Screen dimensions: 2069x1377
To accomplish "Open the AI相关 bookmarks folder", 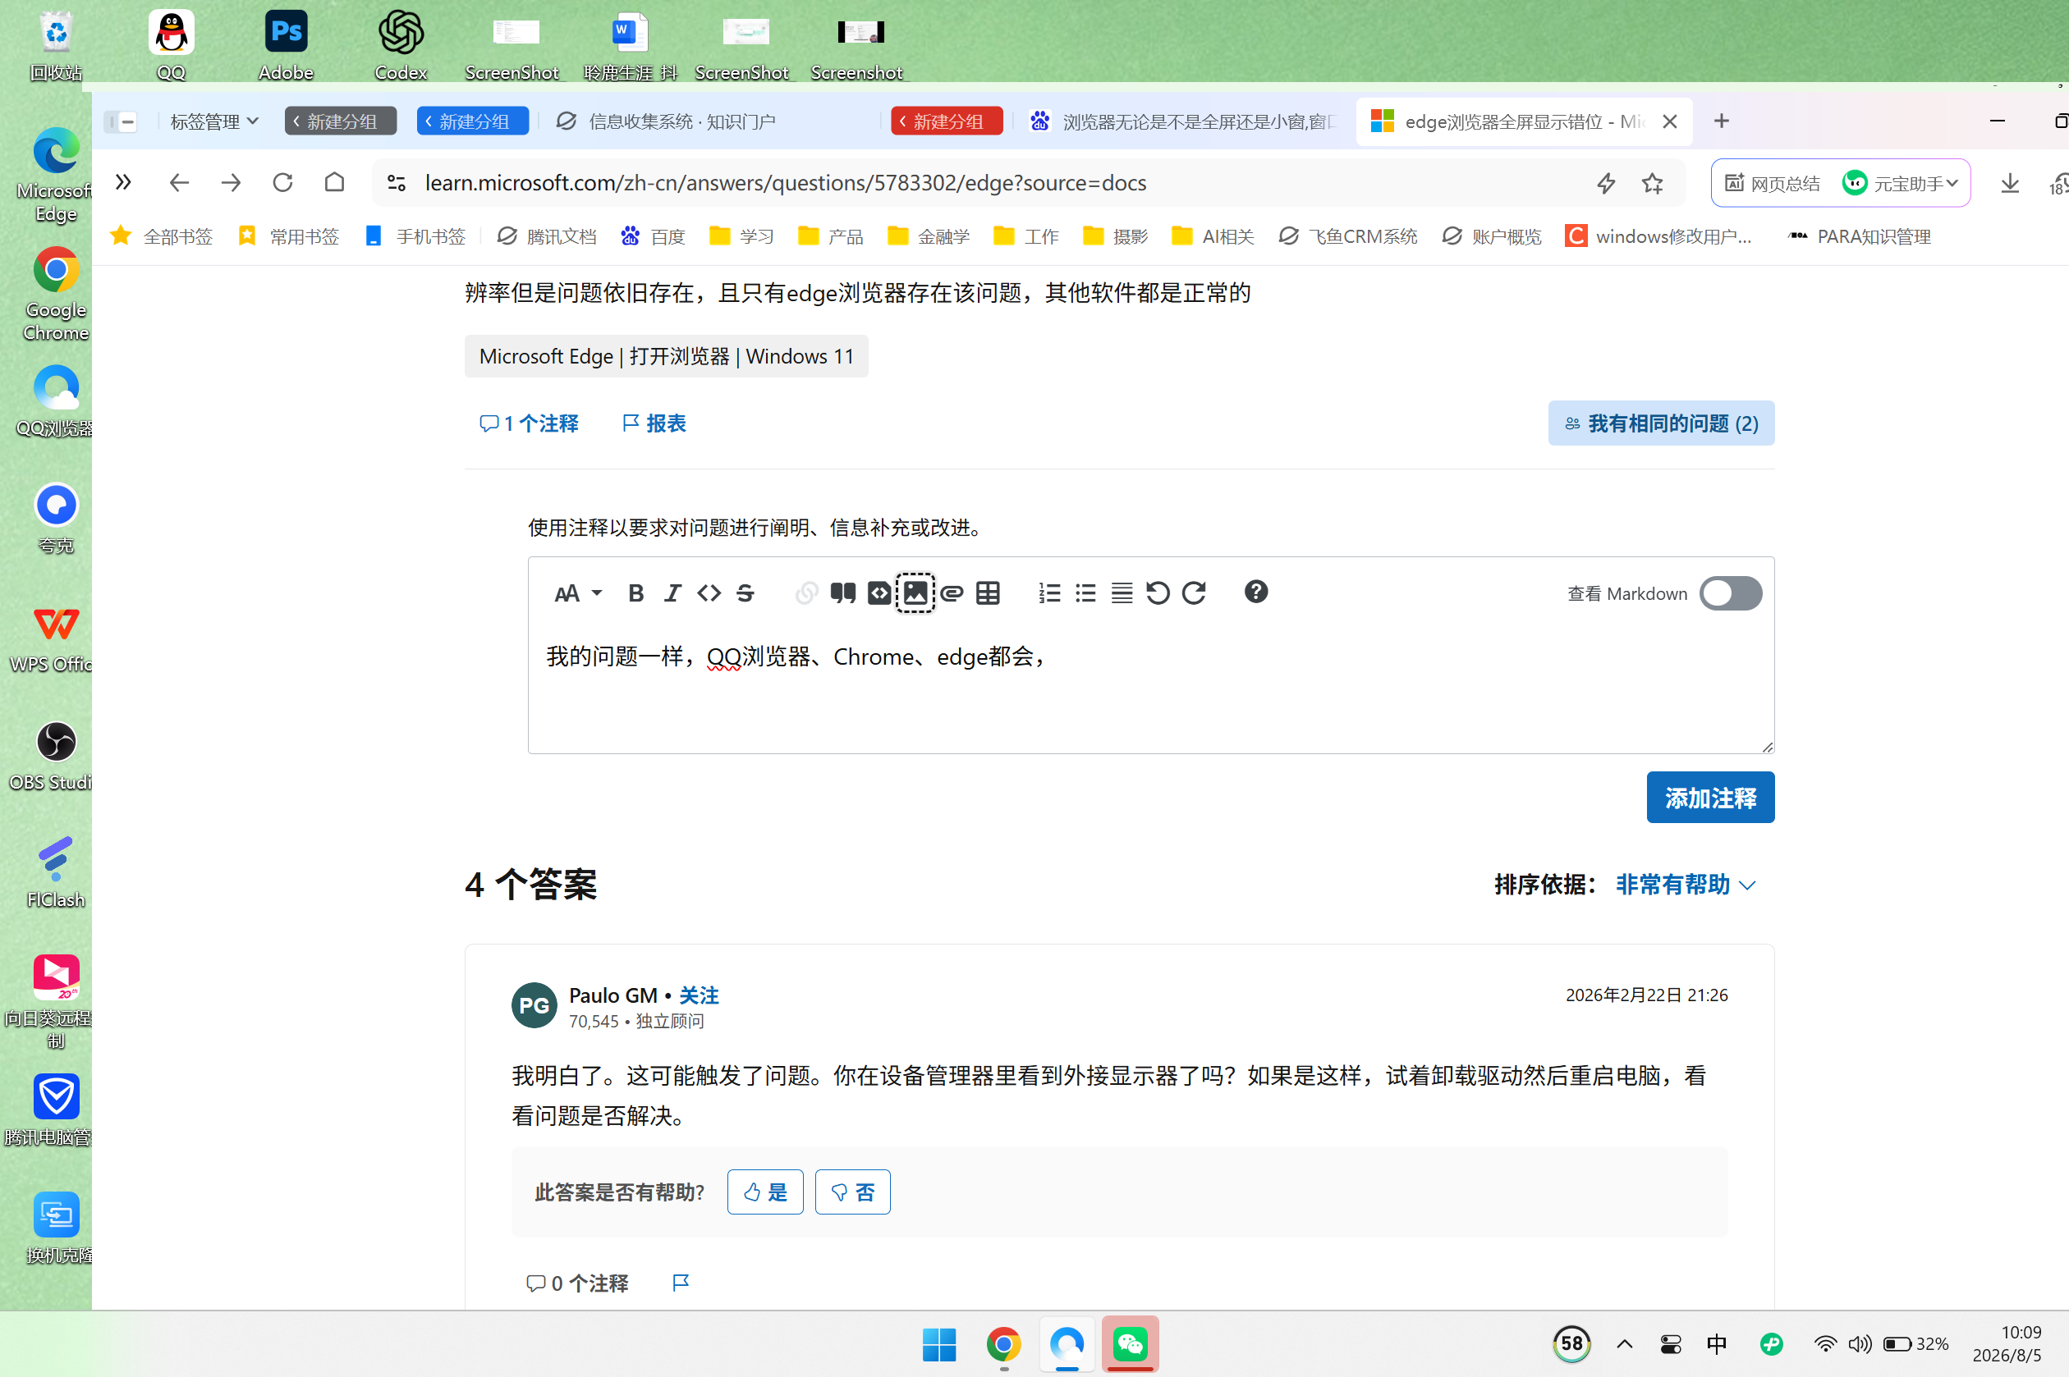I will tap(1213, 236).
